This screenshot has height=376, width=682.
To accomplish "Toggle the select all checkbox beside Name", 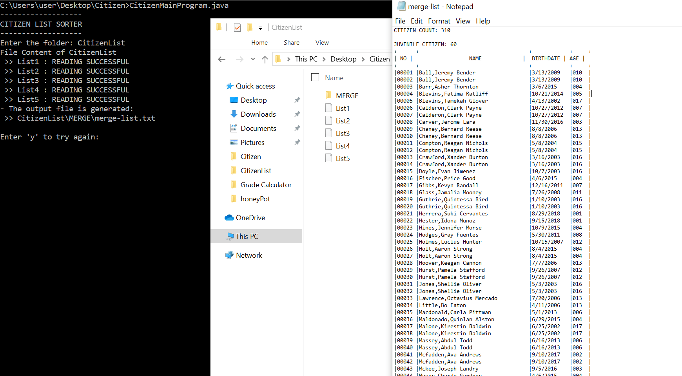I will tap(315, 77).
